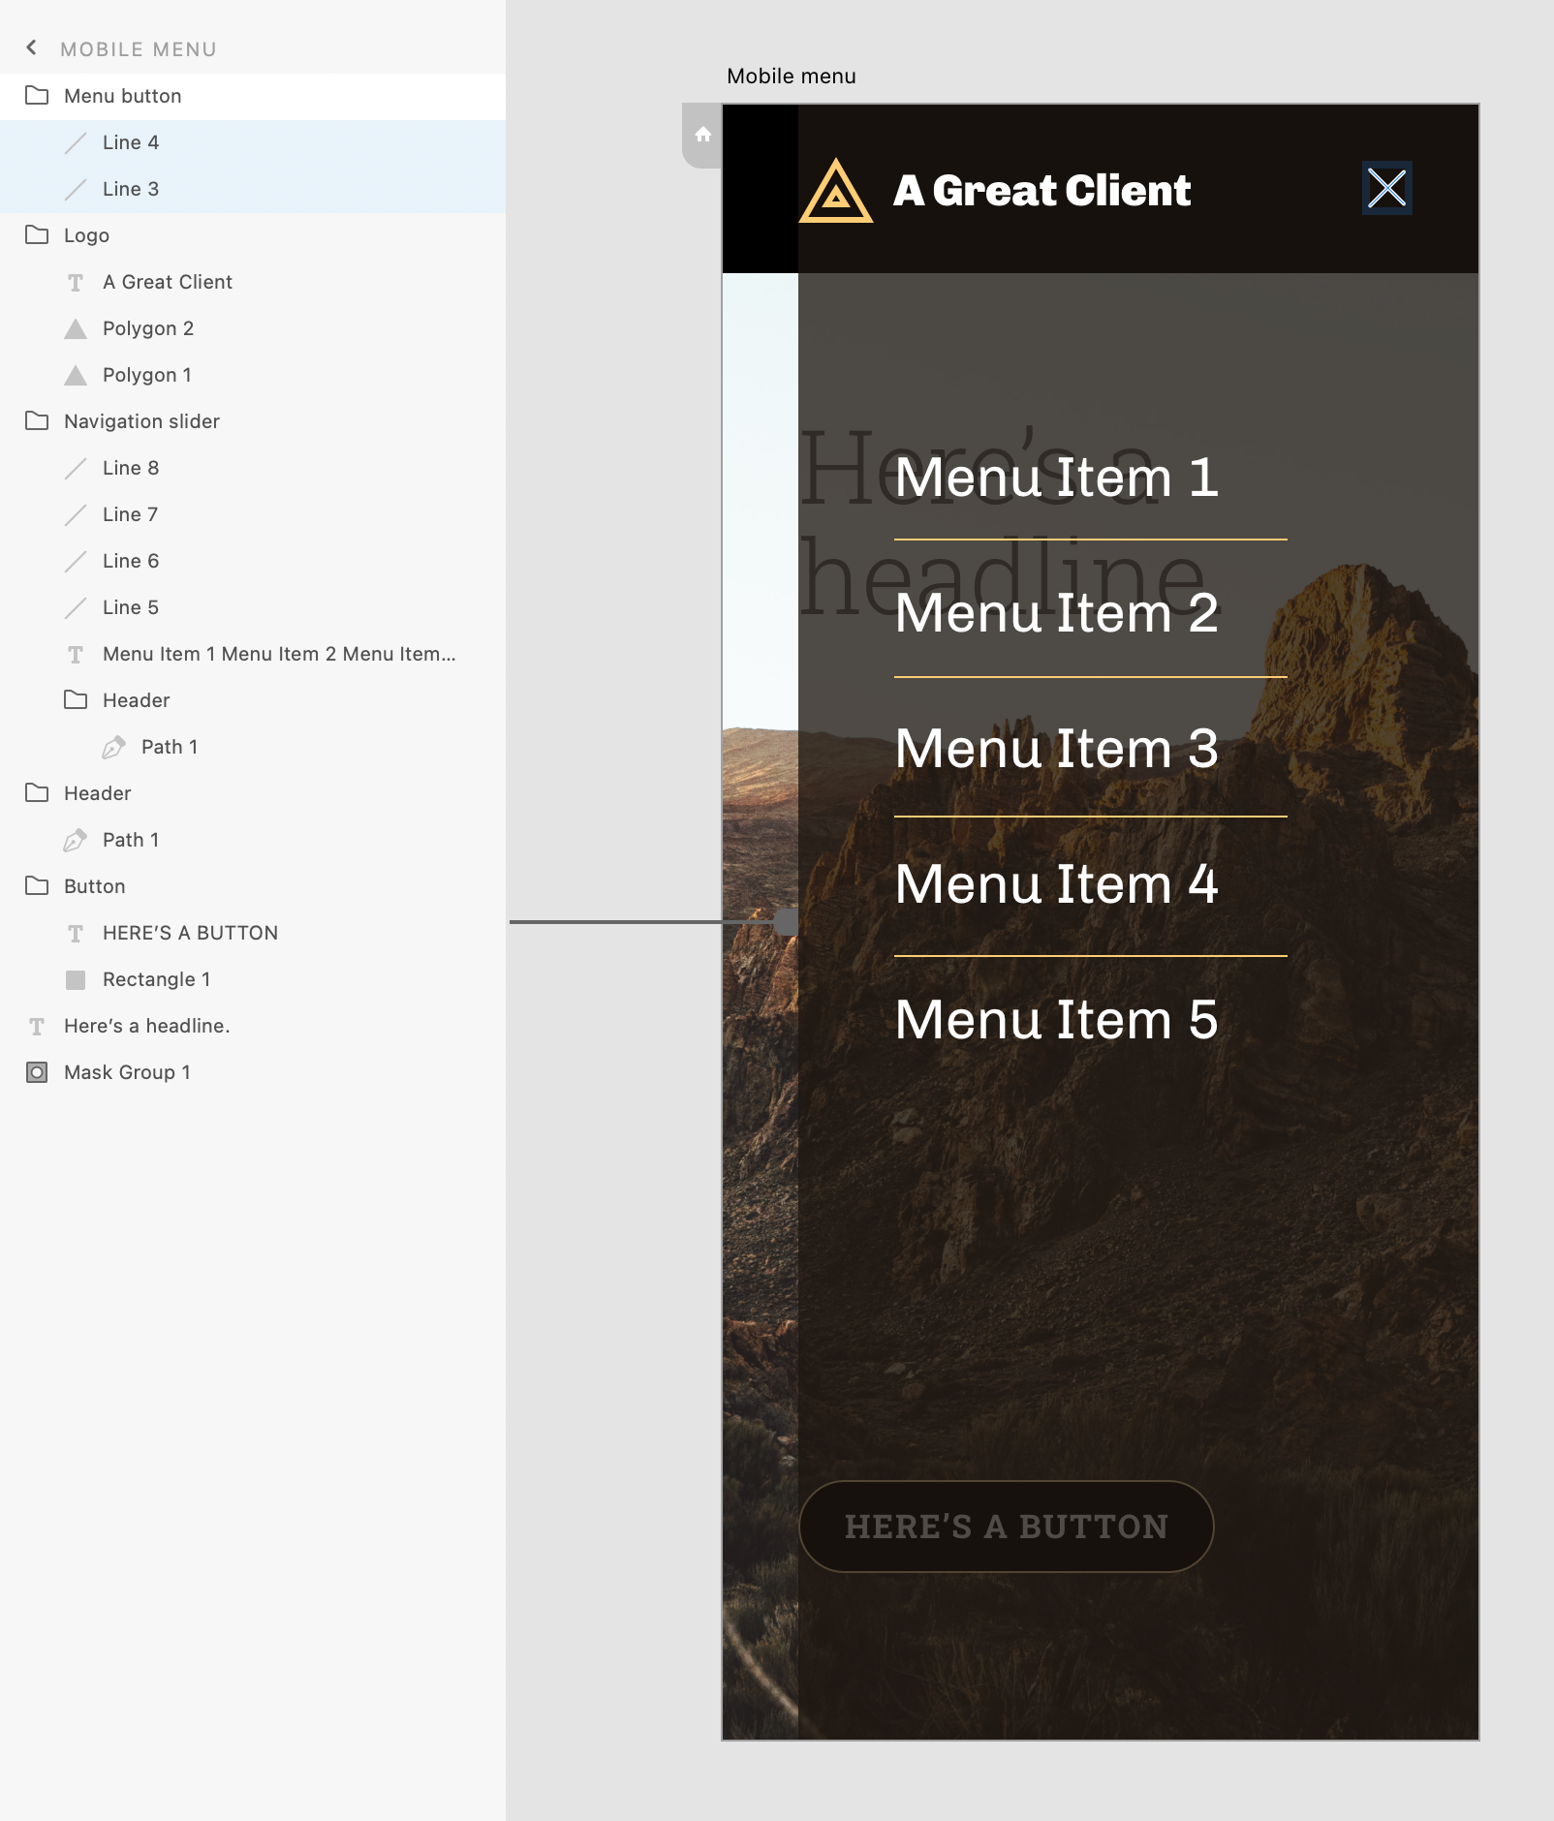Click the Button group folder icon
Screen dimensions: 1554x1821
pos(37,886)
